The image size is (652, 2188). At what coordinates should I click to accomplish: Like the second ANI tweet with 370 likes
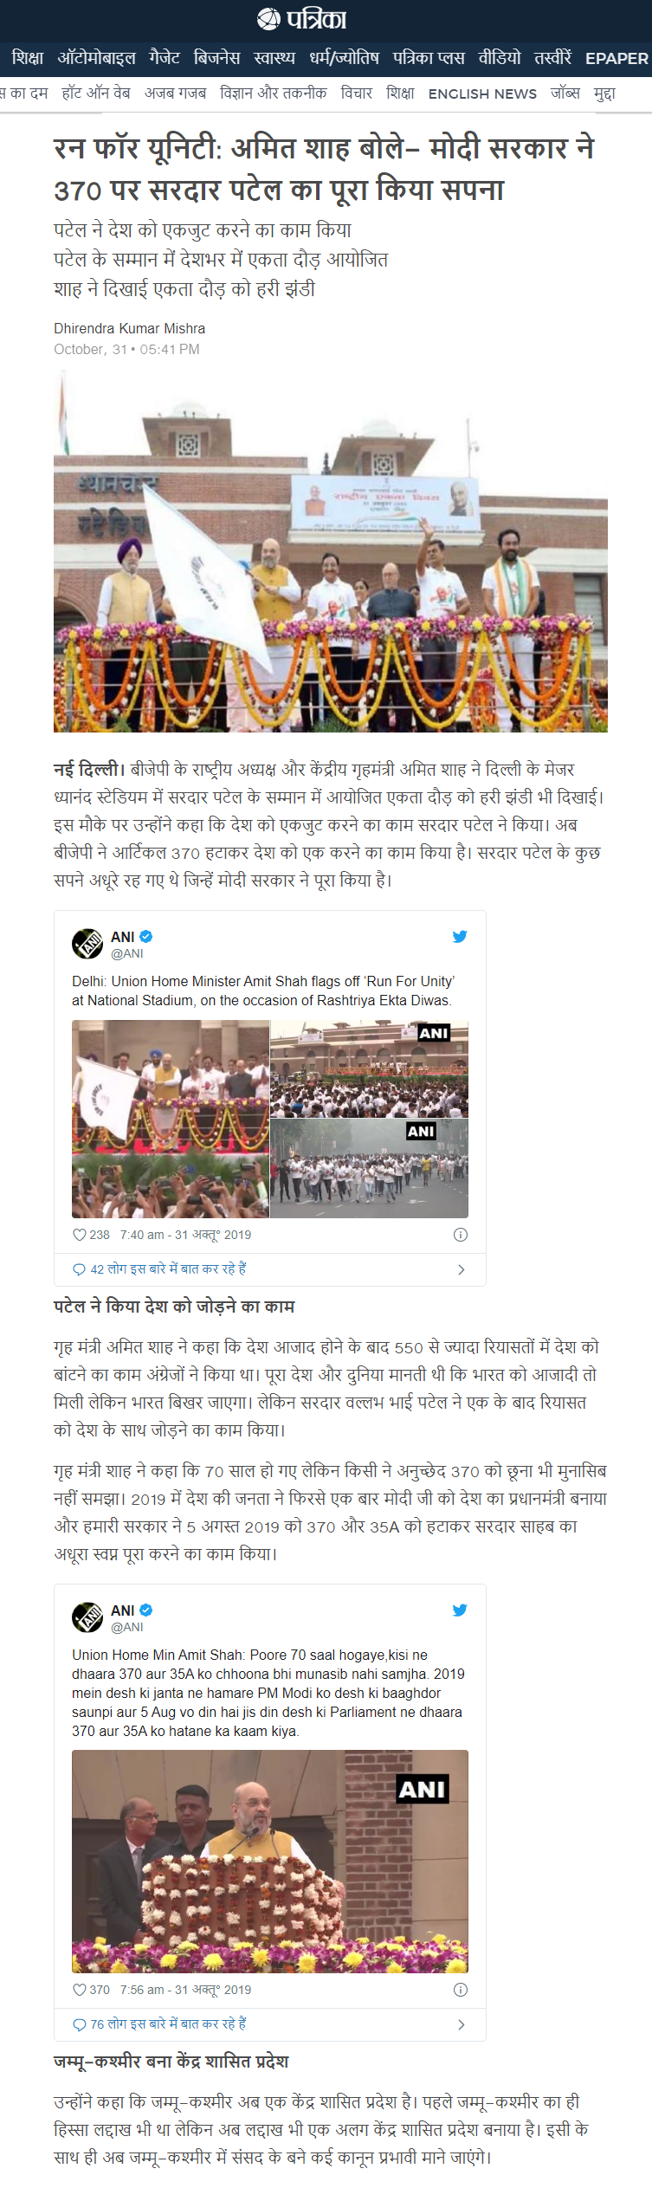pyautogui.click(x=79, y=1990)
